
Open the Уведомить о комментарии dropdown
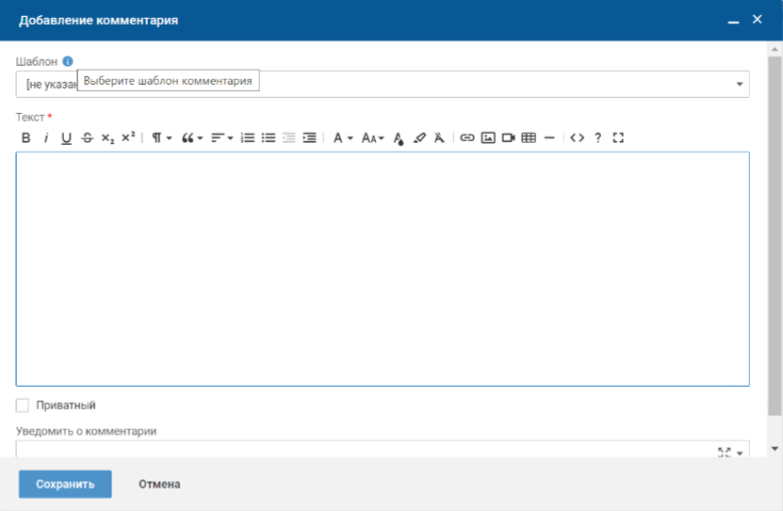(740, 453)
